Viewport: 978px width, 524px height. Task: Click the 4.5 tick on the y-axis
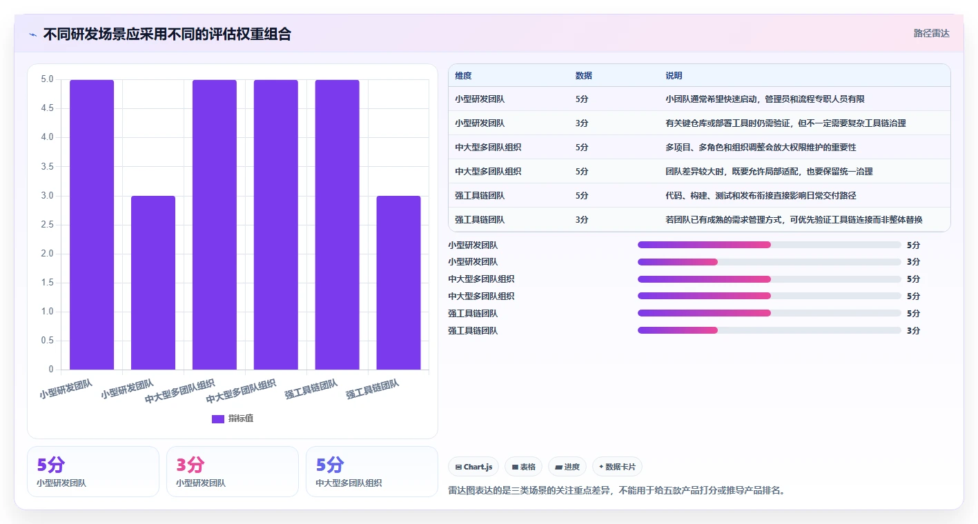click(47, 108)
